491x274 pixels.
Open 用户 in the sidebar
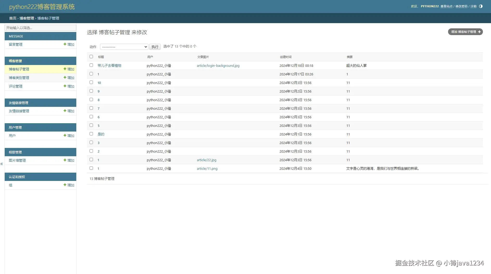pos(12,136)
